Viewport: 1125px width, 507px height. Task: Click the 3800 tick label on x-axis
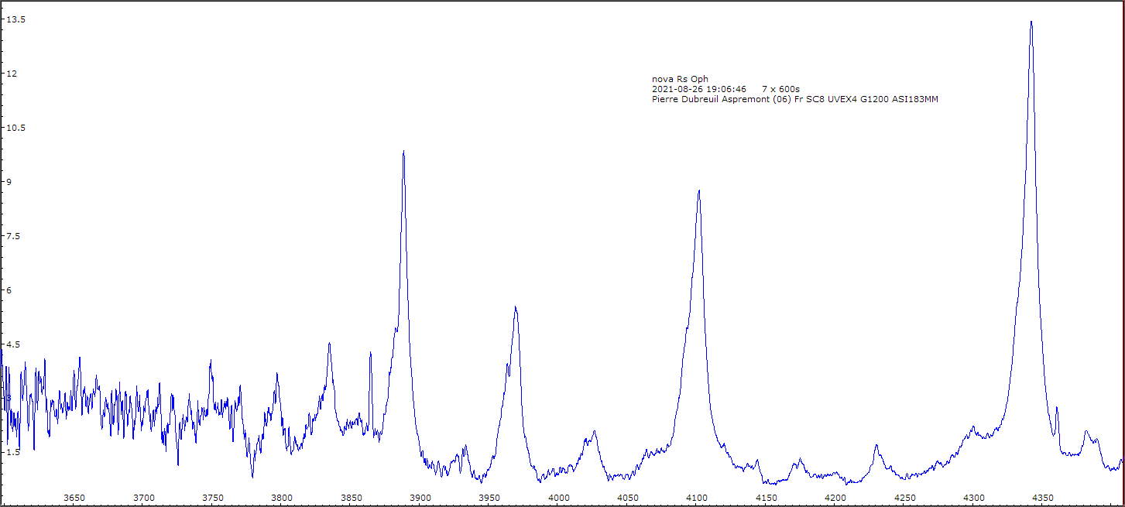[x=282, y=497]
